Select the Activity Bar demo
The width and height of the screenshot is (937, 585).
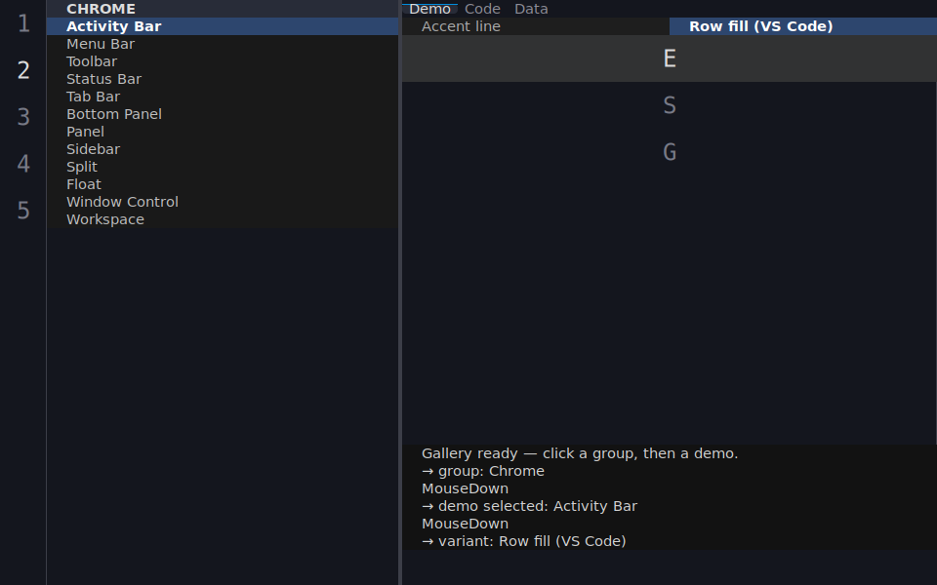pos(223,26)
